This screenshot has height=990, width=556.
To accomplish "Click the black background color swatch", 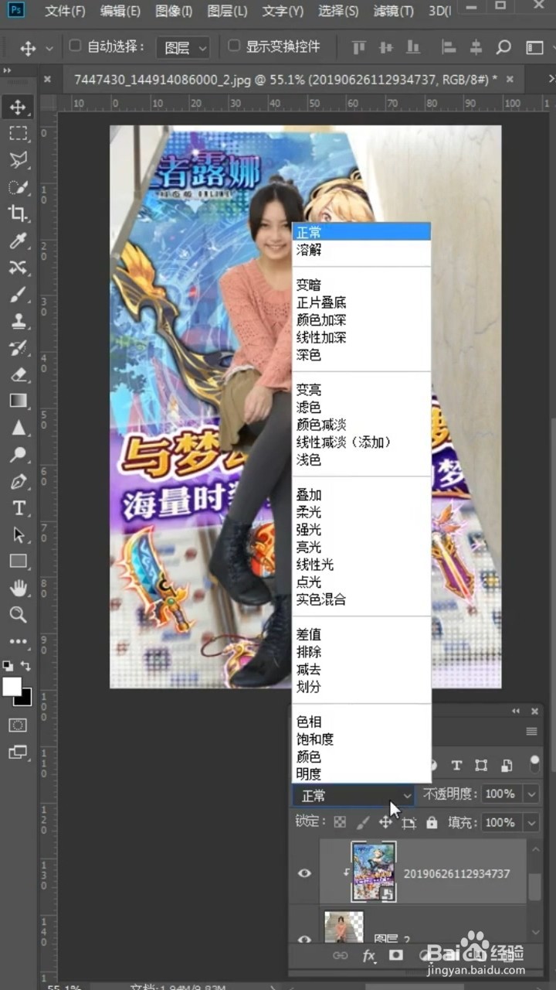I will tap(25, 698).
